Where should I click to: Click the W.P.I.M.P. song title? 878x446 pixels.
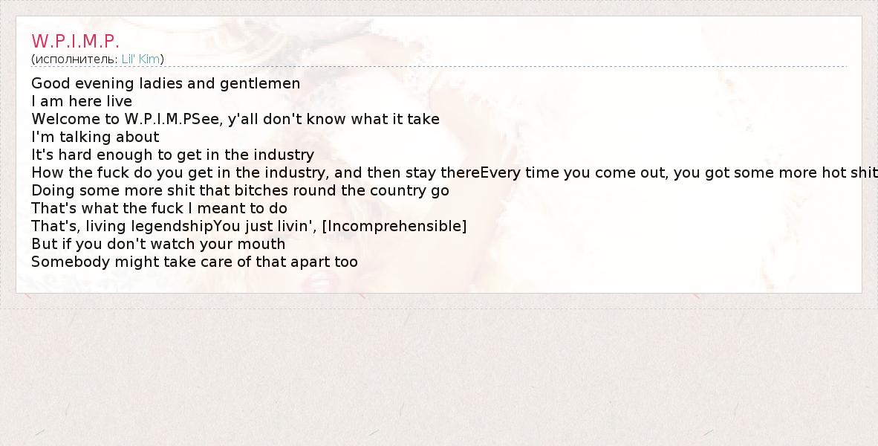[75, 41]
